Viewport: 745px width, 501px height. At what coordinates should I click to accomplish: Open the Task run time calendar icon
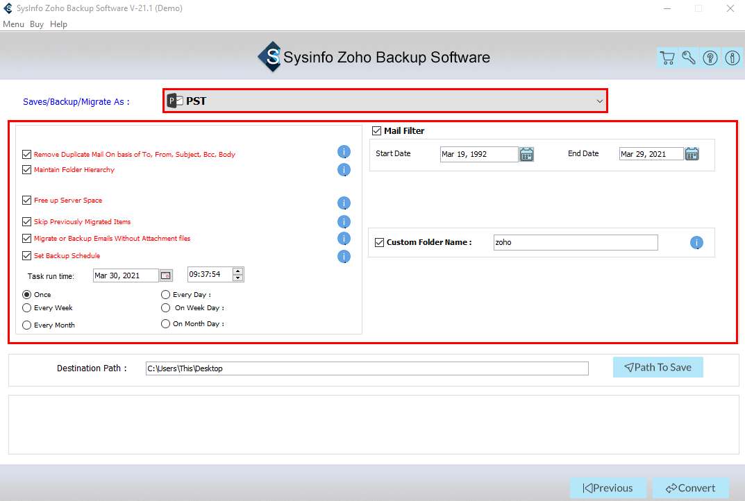166,275
